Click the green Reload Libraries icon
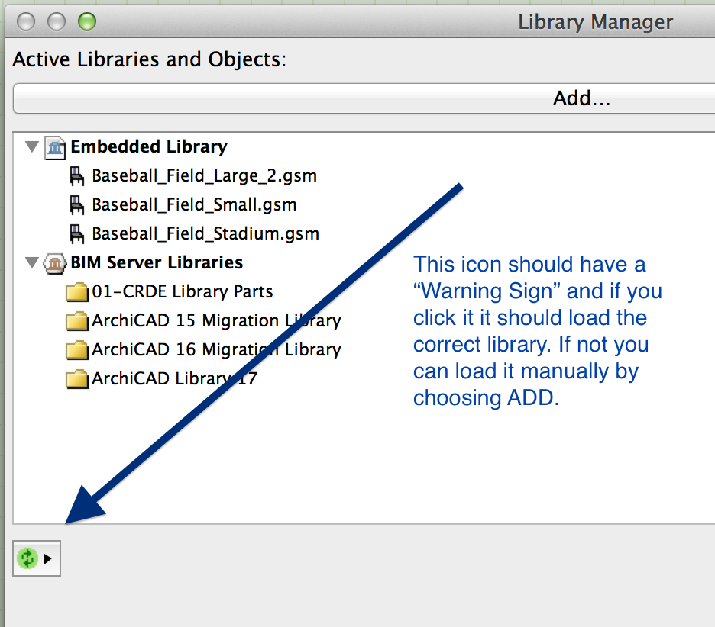This screenshot has height=627, width=715. pyautogui.click(x=28, y=558)
